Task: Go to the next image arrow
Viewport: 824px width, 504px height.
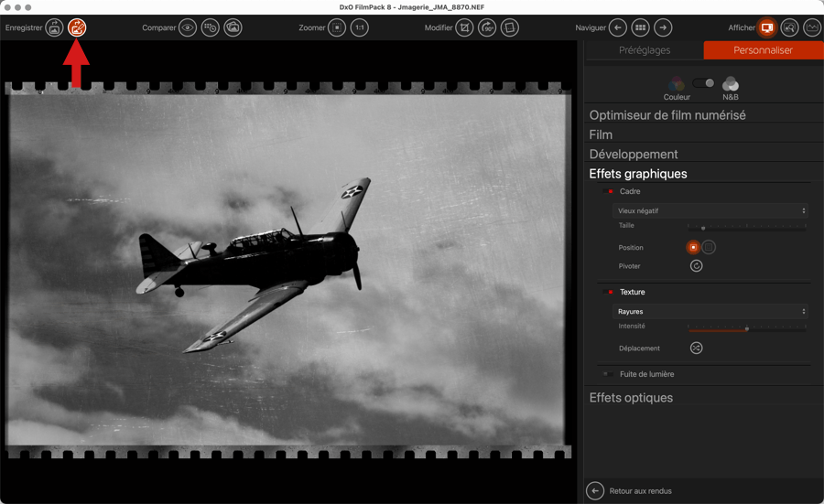Action: point(663,27)
